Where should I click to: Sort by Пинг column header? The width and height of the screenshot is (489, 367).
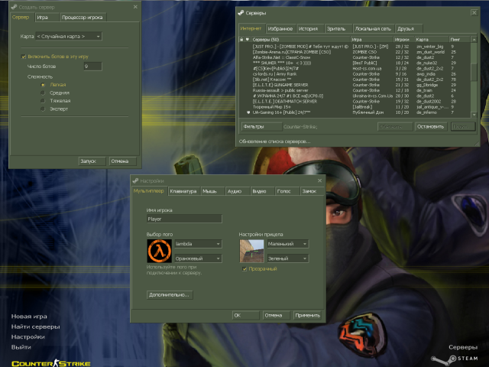click(x=460, y=40)
